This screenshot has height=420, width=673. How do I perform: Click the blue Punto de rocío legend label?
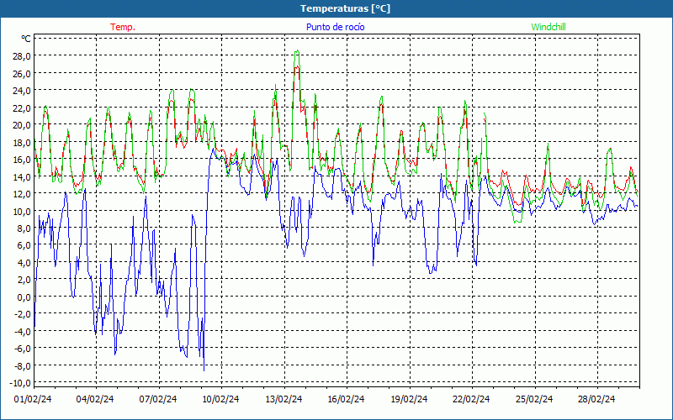coord(335,27)
